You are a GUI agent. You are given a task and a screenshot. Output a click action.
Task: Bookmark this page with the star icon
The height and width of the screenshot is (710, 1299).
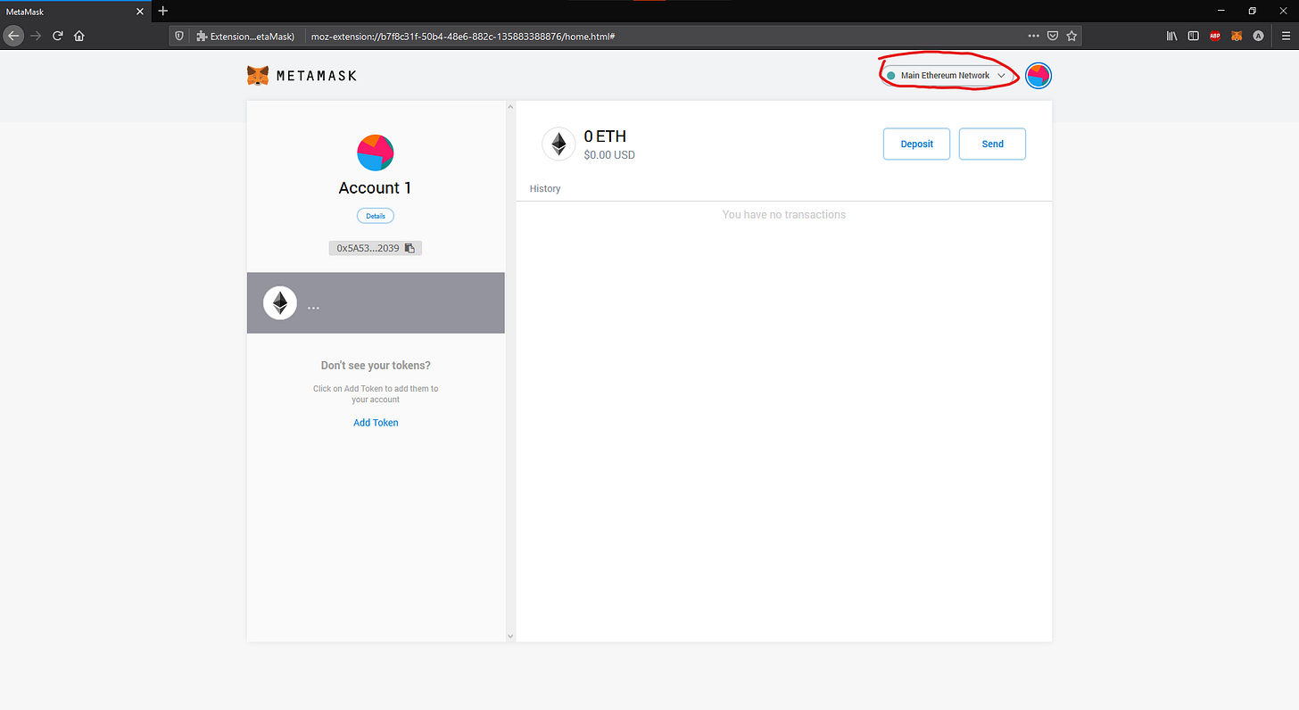point(1071,37)
